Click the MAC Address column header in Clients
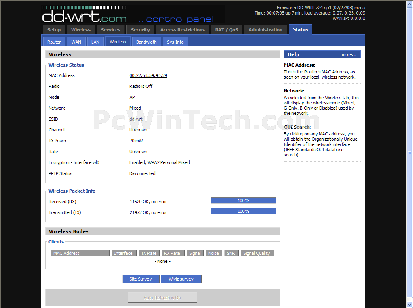This screenshot has height=308, width=413. (x=80, y=253)
